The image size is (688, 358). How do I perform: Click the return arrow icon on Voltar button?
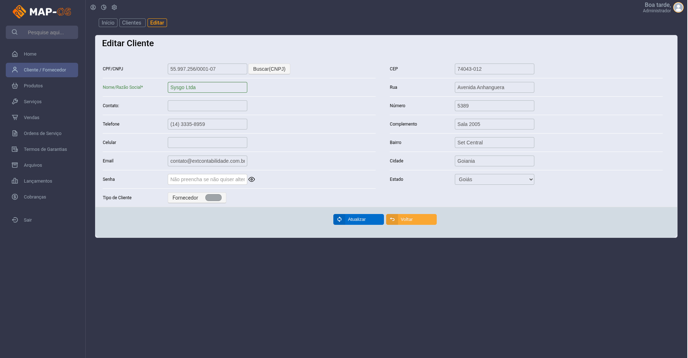coord(392,219)
